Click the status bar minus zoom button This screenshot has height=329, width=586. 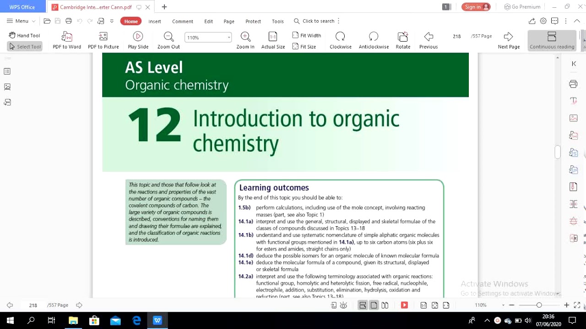coord(512,305)
